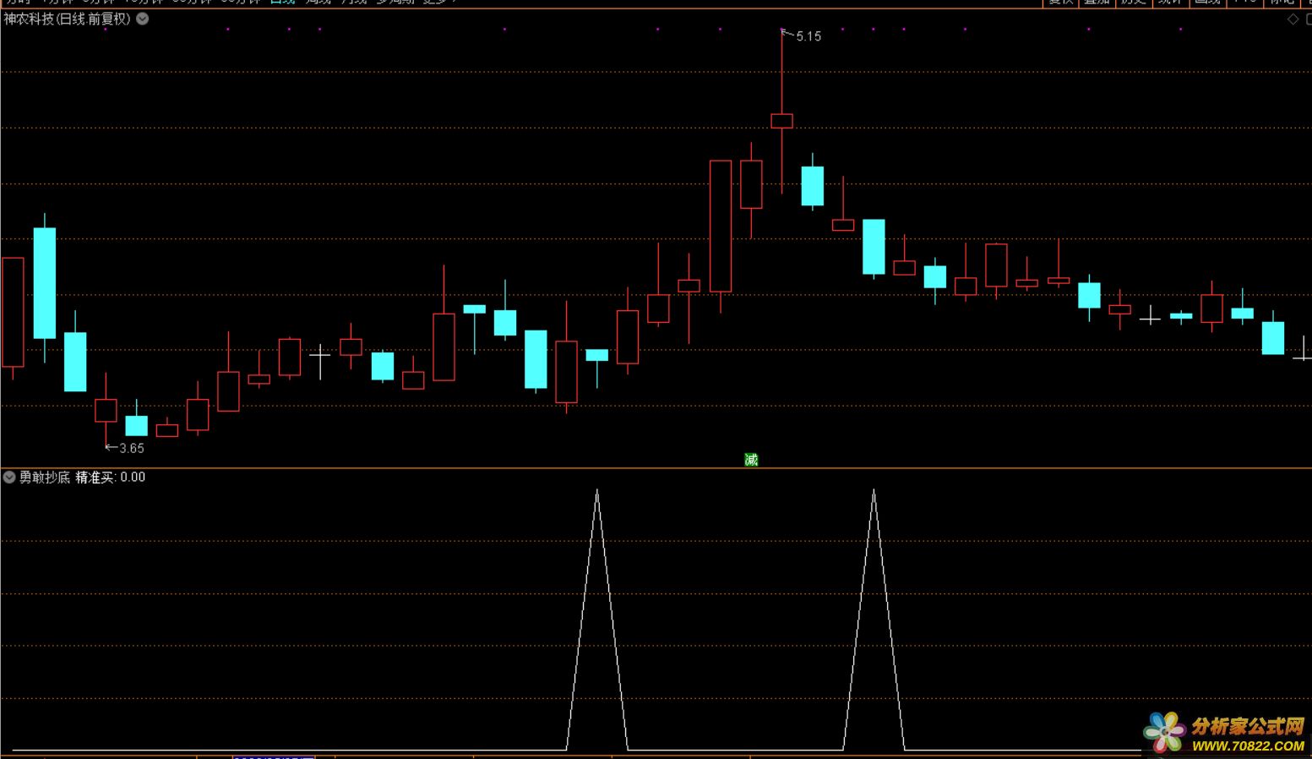1312x759 pixels.
Task: Click the green 减 marker below the chart
Action: coord(751,460)
